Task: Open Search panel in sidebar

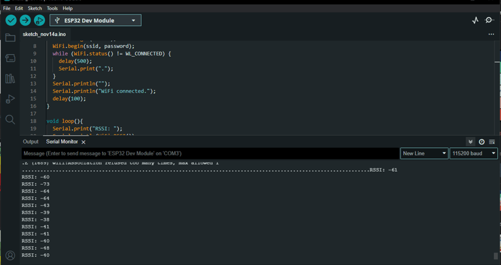Action: (10, 119)
